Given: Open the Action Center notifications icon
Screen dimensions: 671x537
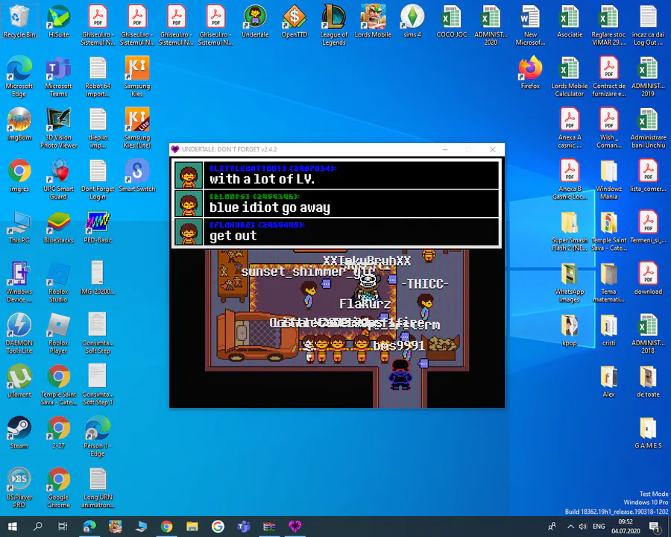Looking at the screenshot, I should pos(655,527).
